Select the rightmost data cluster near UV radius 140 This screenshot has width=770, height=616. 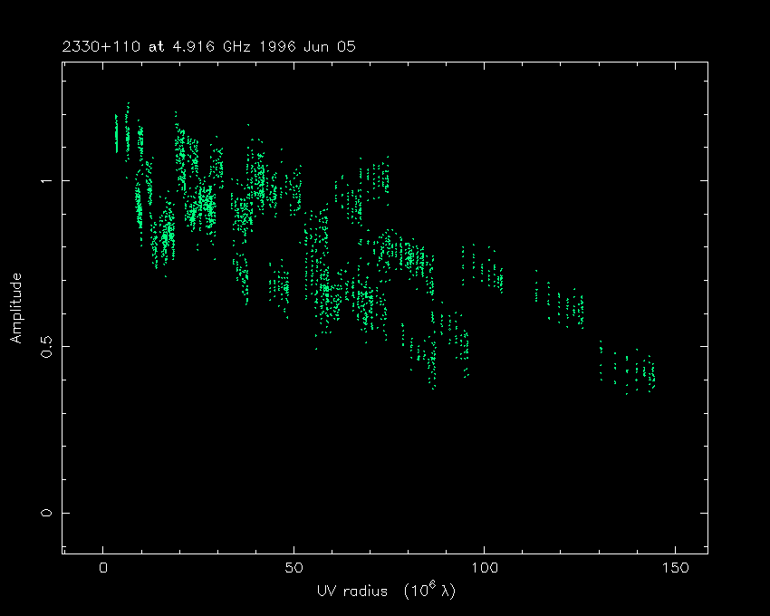click(634, 371)
